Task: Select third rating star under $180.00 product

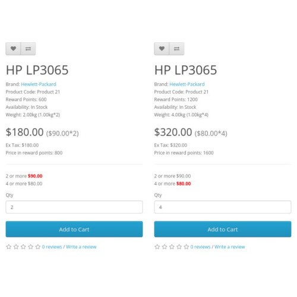Action: (23, 247)
